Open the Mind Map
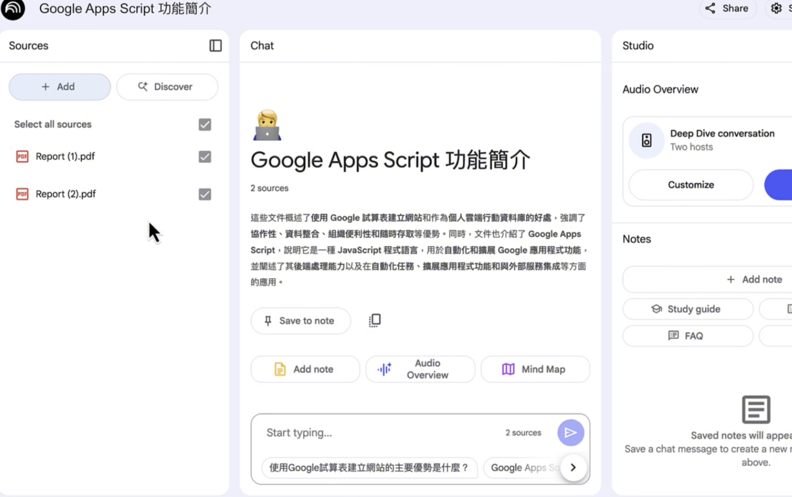The image size is (792, 497). (x=535, y=369)
